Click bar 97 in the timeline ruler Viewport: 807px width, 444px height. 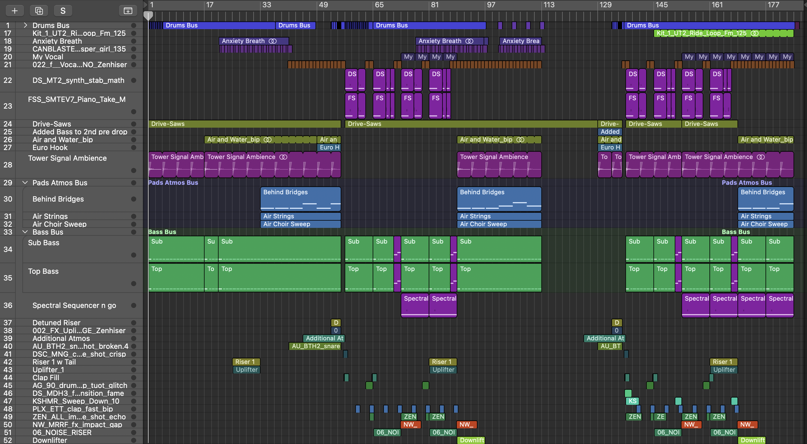pos(491,5)
